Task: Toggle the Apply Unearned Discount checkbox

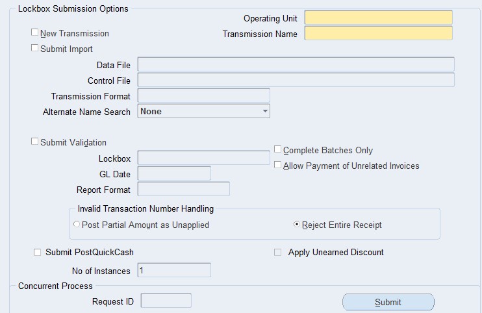Action: (278, 252)
